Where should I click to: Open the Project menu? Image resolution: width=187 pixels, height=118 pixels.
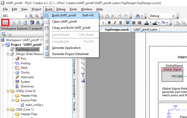click(36, 9)
